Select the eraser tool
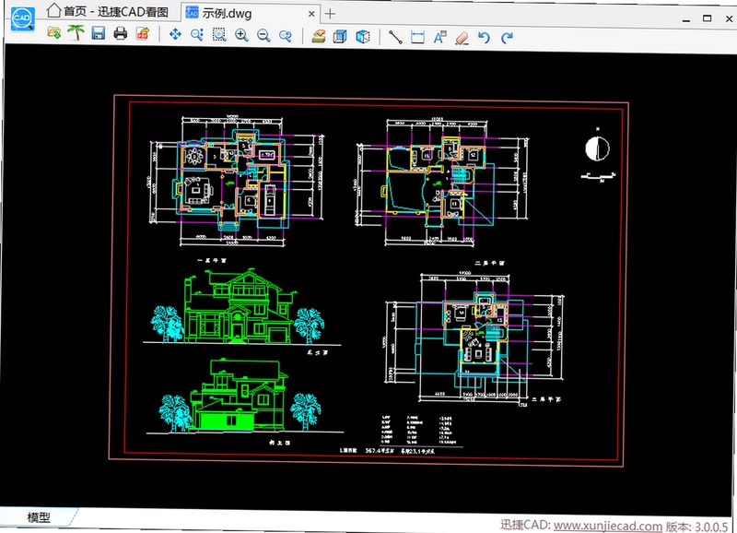 click(462, 38)
